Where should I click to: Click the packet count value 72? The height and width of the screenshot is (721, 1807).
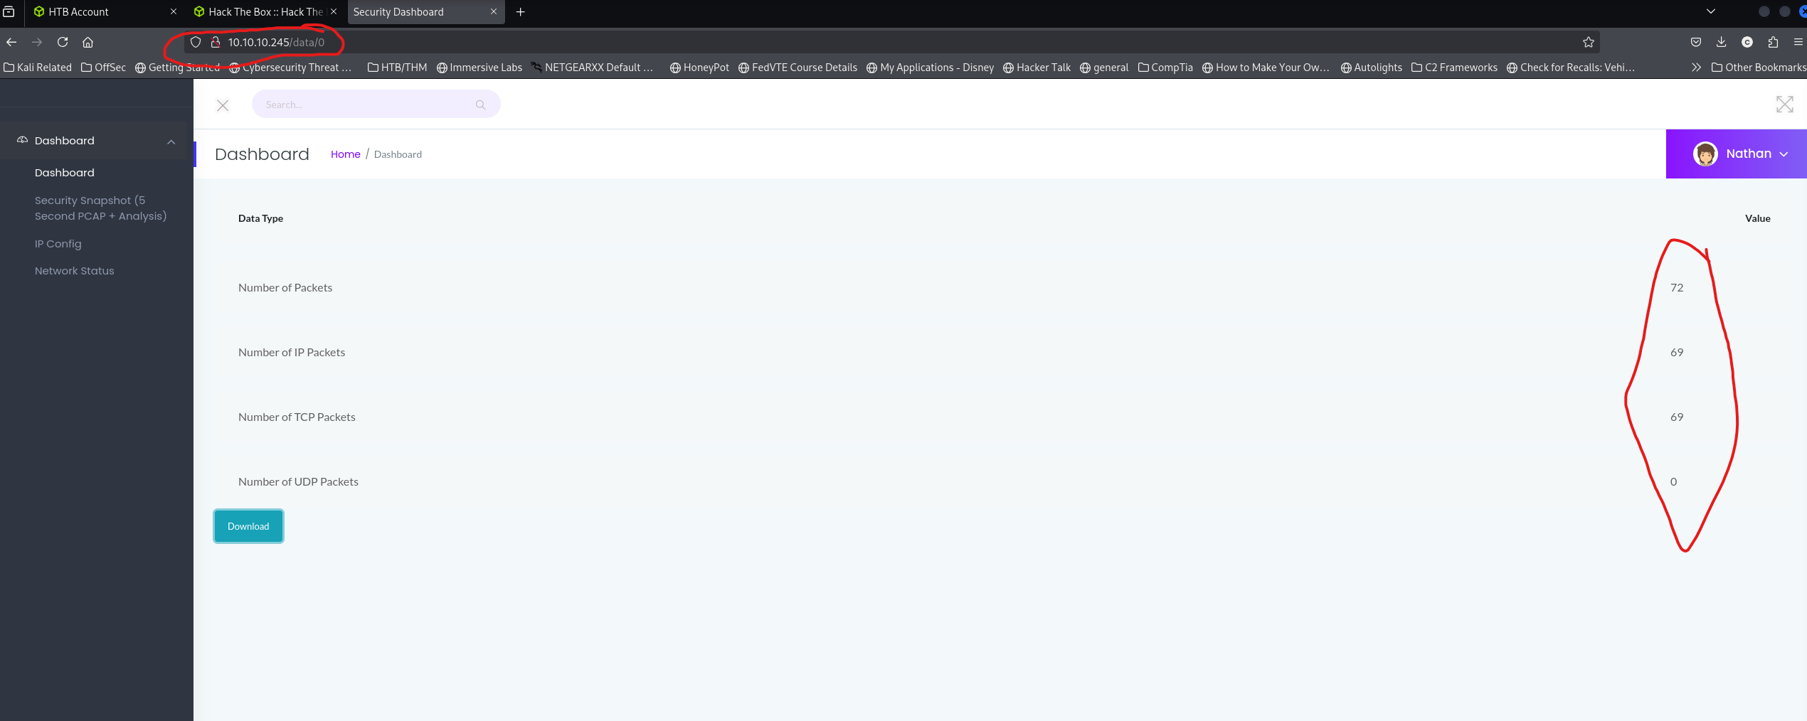[x=1677, y=287]
